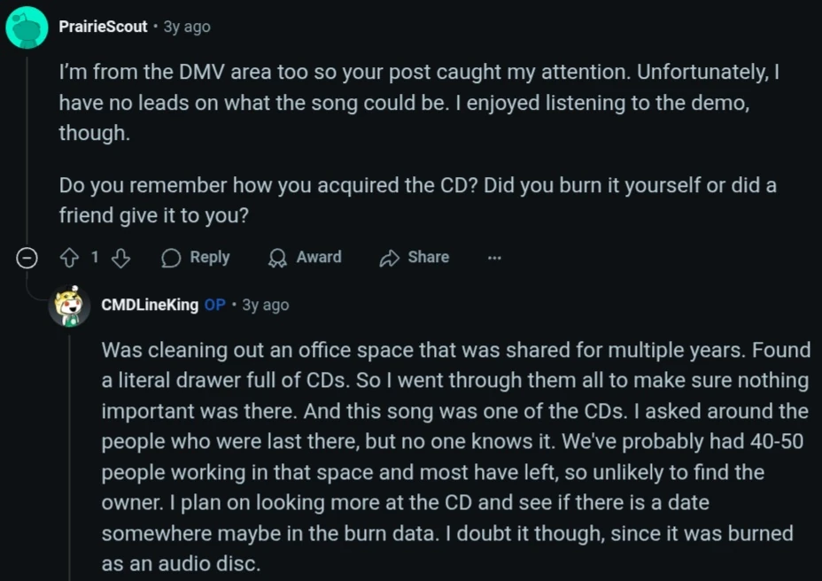
Task: Visit the PrairieScout username profile
Action: [103, 27]
